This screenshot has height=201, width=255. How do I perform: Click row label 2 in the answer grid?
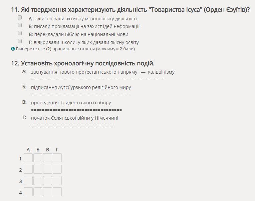(20, 170)
